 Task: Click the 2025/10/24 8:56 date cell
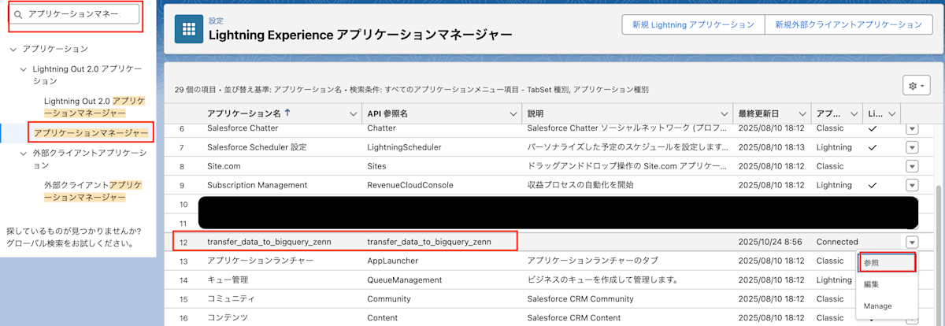[771, 242]
